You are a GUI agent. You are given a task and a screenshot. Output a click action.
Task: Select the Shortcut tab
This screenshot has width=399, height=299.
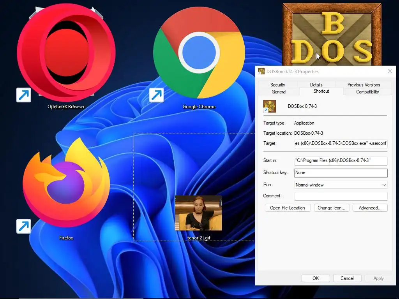click(x=321, y=91)
